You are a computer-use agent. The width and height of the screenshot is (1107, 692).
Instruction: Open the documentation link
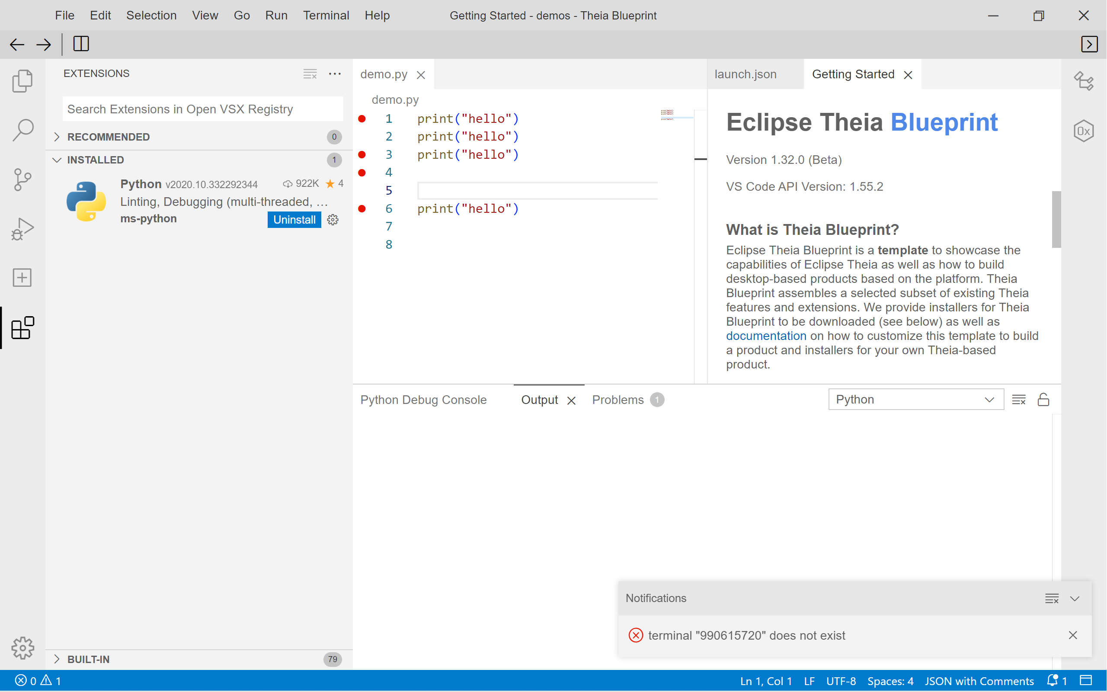coord(766,336)
